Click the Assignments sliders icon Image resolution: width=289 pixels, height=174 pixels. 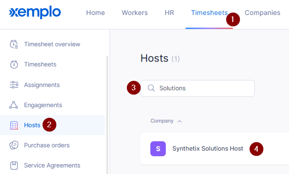coord(14,85)
